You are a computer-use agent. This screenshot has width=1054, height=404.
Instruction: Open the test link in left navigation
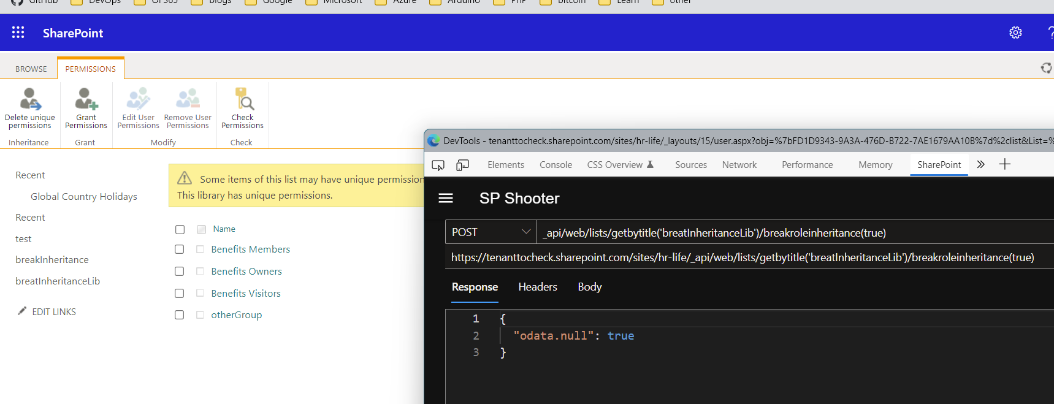23,239
